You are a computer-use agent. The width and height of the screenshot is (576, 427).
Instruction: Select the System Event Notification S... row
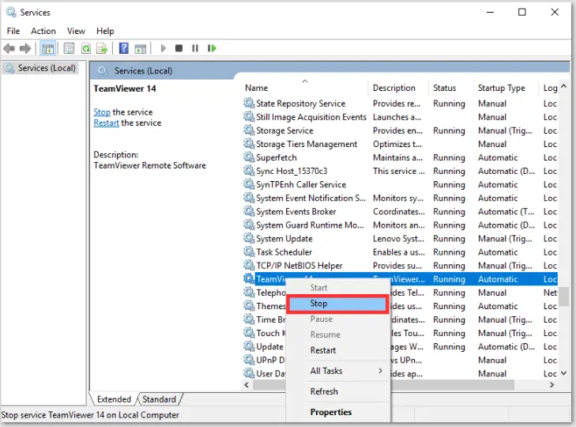pos(400,198)
